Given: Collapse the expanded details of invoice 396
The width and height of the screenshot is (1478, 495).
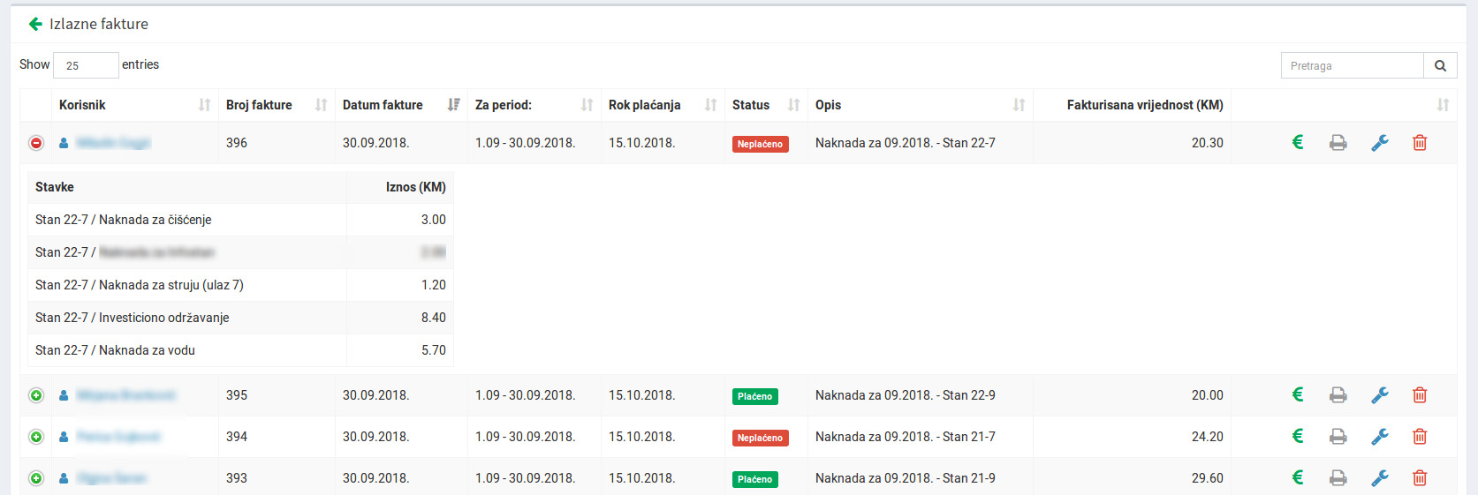Looking at the screenshot, I should (36, 143).
